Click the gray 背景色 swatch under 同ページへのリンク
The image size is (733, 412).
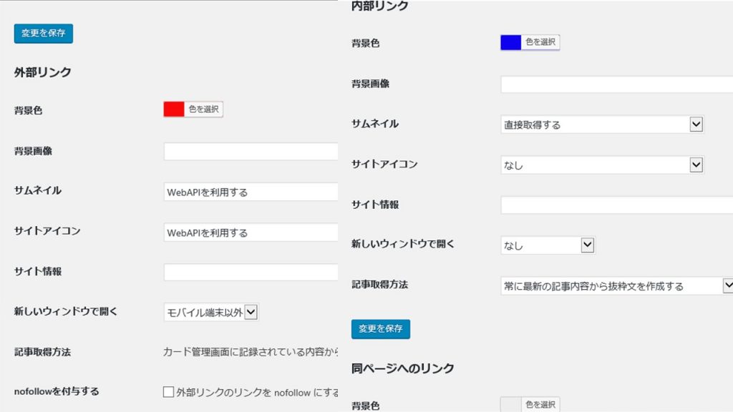[x=510, y=405]
